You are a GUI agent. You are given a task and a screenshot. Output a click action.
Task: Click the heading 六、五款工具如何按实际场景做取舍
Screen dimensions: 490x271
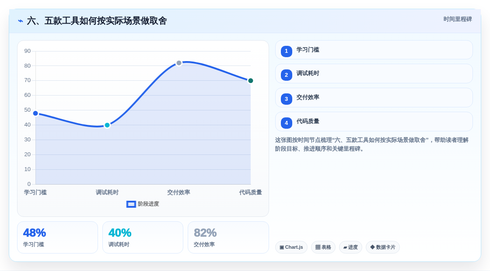[97, 21]
